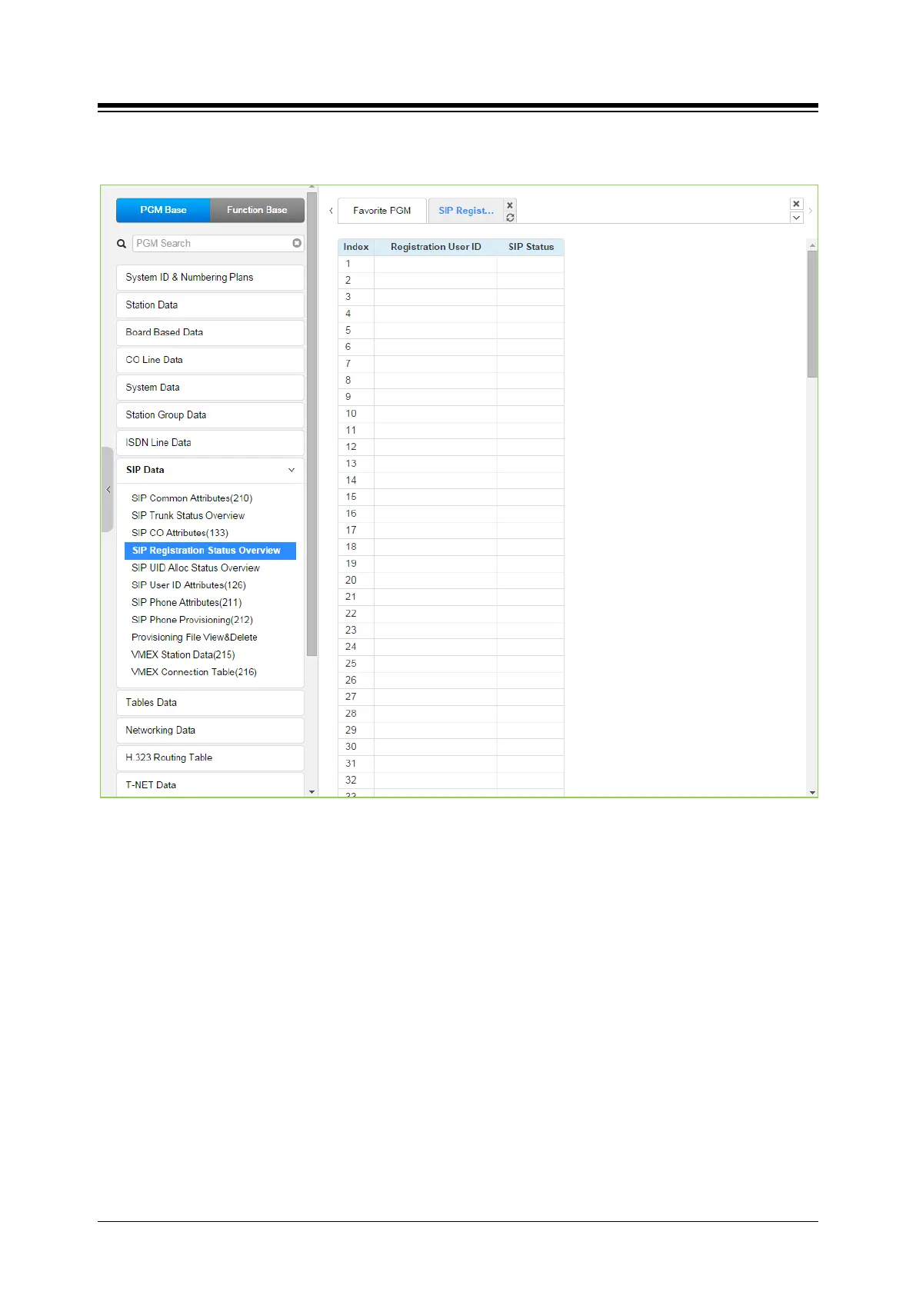Click the table scrollbar up arrow

pyautogui.click(x=812, y=245)
